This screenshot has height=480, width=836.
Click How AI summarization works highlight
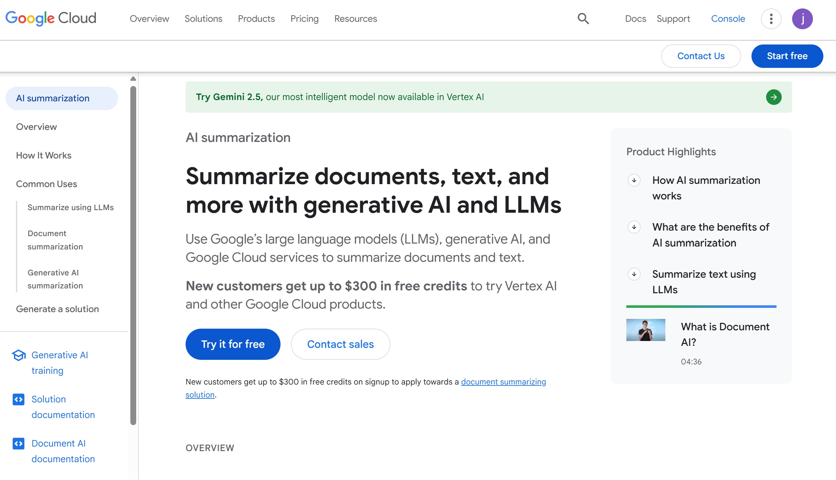706,188
